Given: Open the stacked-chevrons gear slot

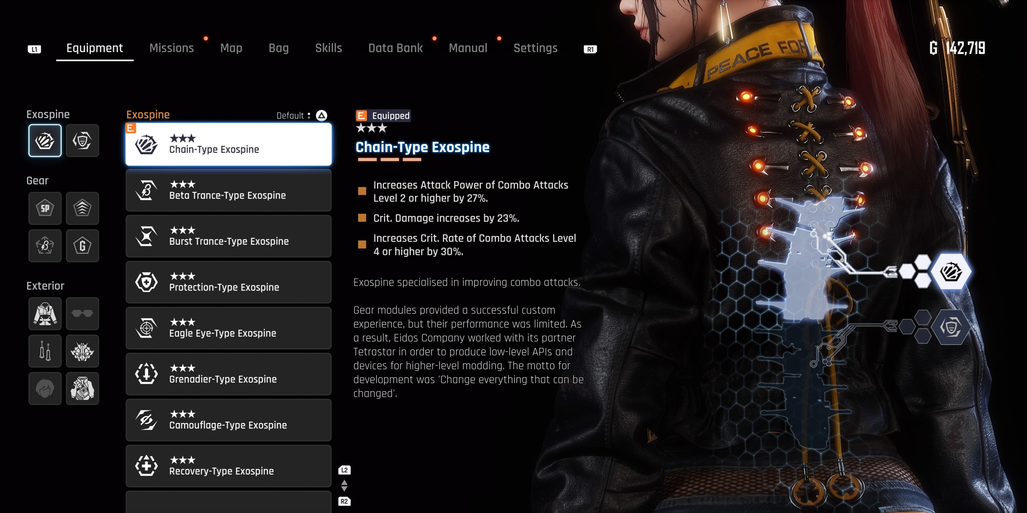Looking at the screenshot, I should pos(82,208).
